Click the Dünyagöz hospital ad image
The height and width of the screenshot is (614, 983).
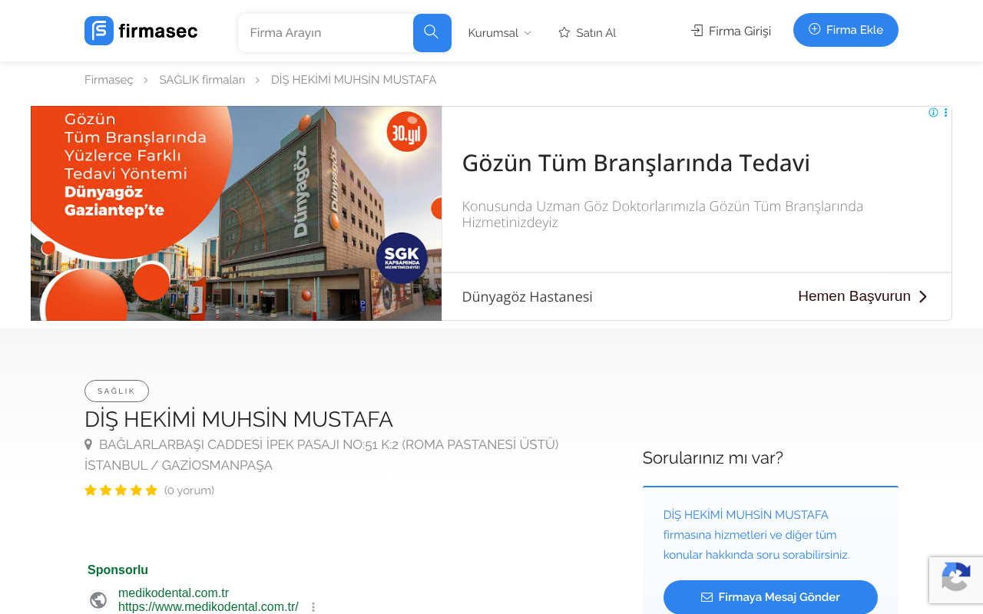tap(237, 213)
